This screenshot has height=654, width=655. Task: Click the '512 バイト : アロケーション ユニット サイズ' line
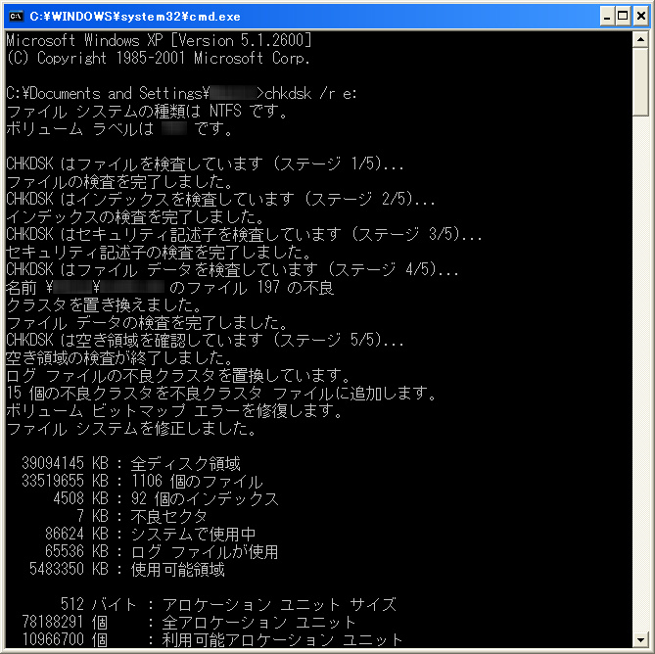pos(228,604)
